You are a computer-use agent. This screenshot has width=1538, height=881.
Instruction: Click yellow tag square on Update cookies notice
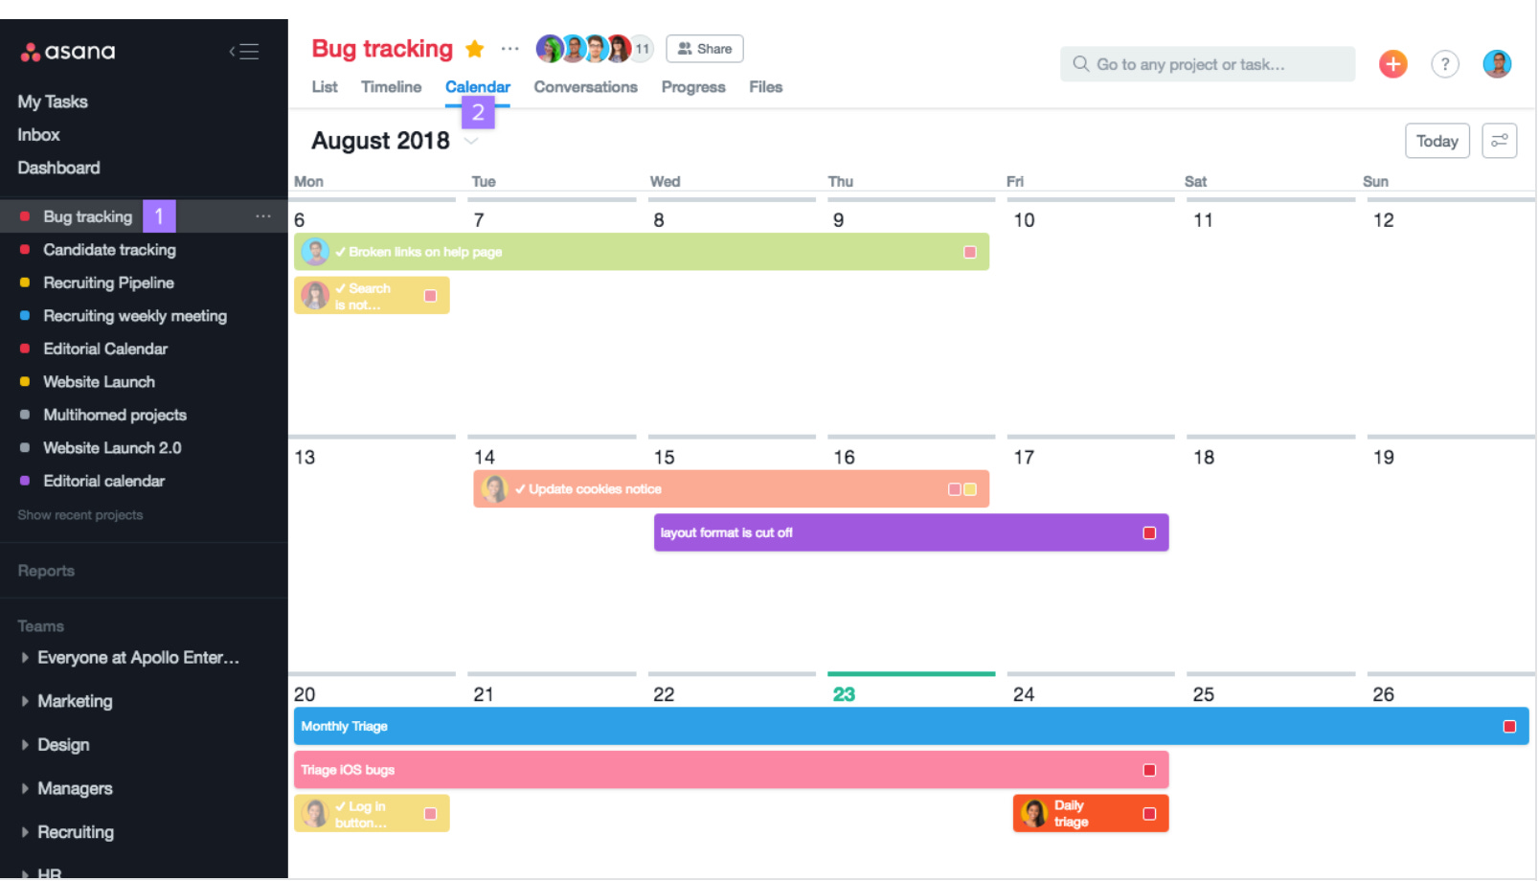pyautogui.click(x=969, y=489)
